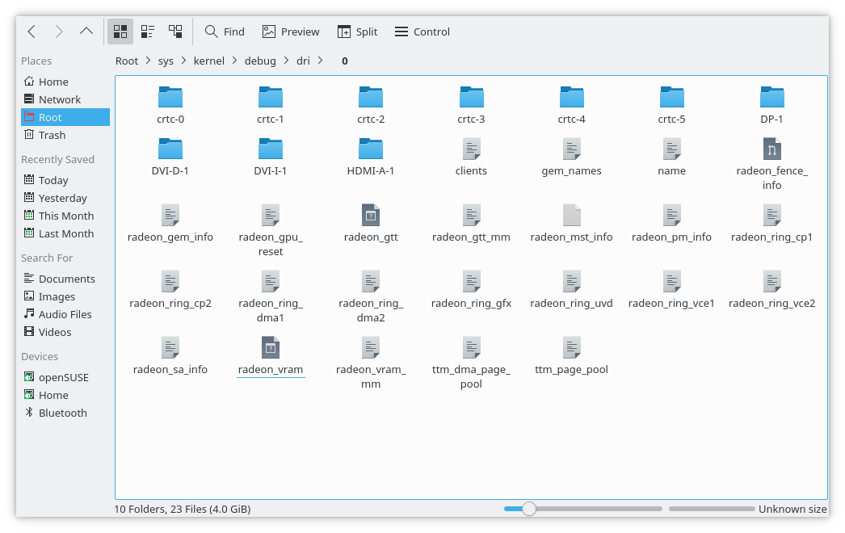Image resolution: width=845 pixels, height=533 pixels.
Task: Open the Find search tool
Action: coord(225,31)
